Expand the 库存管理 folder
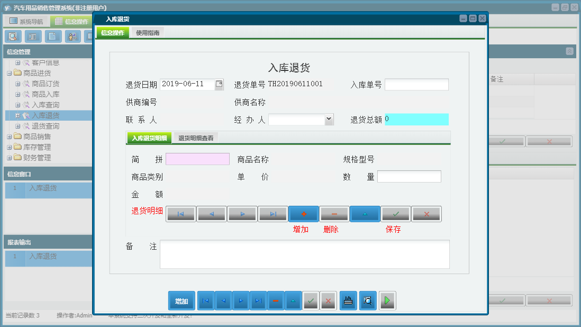 click(x=10, y=148)
